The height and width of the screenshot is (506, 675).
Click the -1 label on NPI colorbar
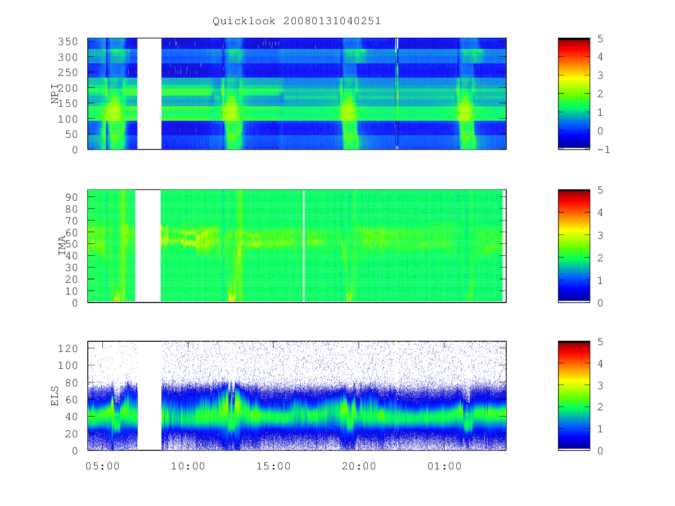605,150
